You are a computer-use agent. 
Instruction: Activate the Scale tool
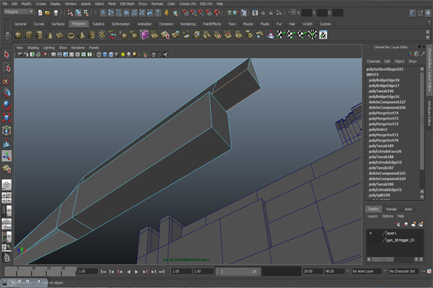[6, 117]
